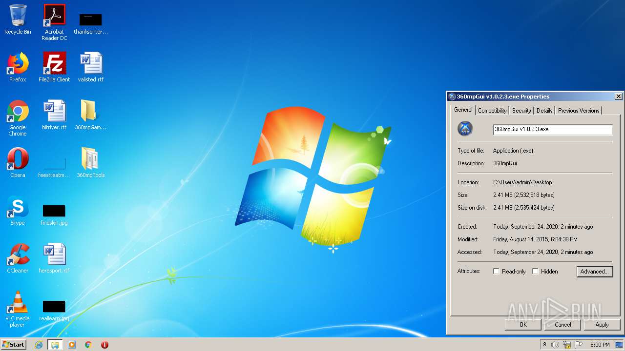Open Opera from the taskbar
This screenshot has height=351, width=625.
(104, 345)
